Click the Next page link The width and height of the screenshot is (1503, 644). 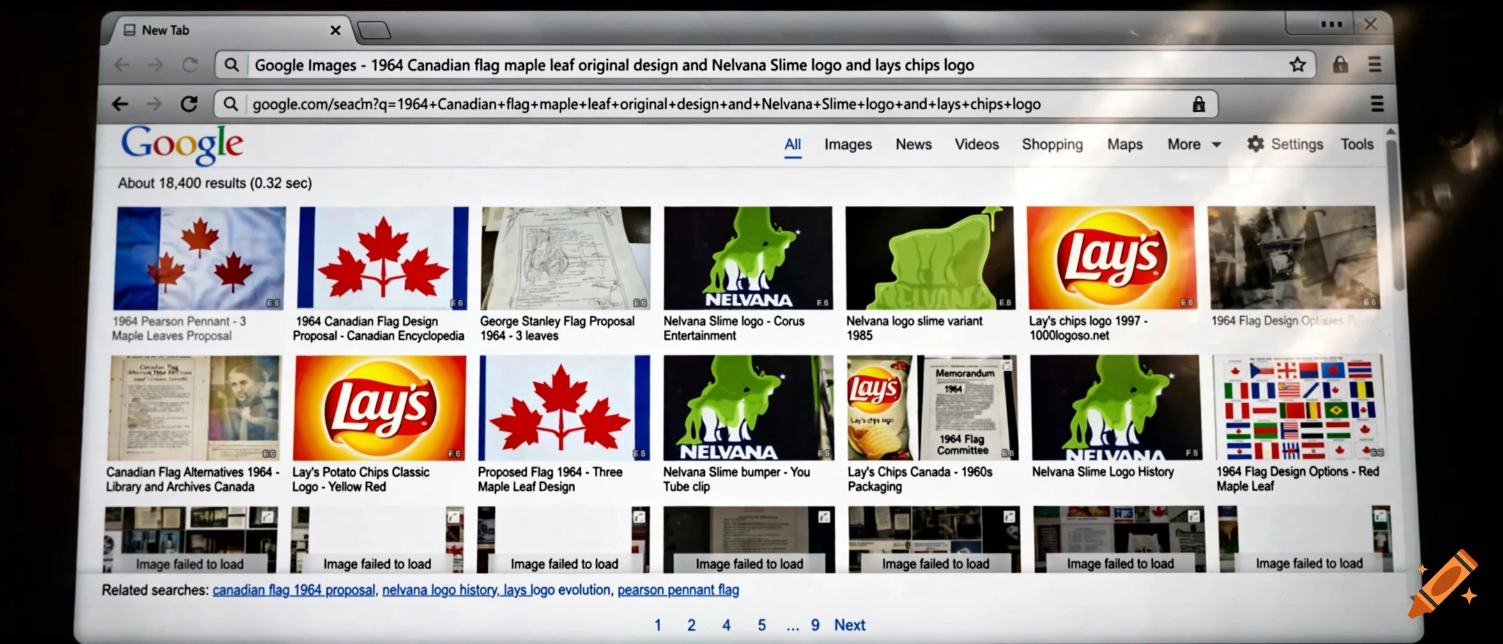point(849,625)
